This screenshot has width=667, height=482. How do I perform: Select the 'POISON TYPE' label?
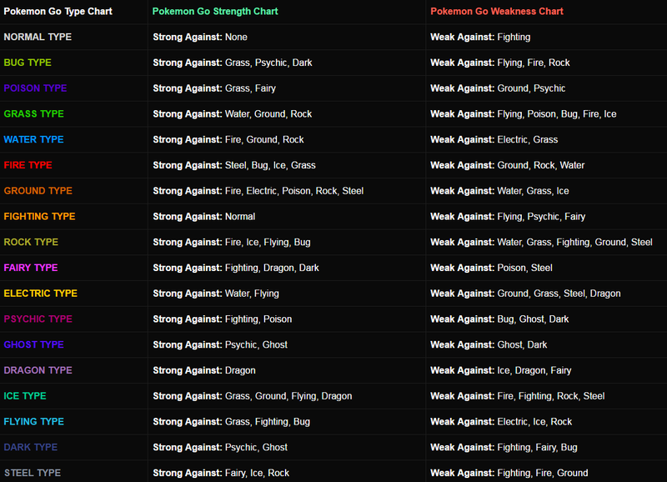click(x=35, y=88)
